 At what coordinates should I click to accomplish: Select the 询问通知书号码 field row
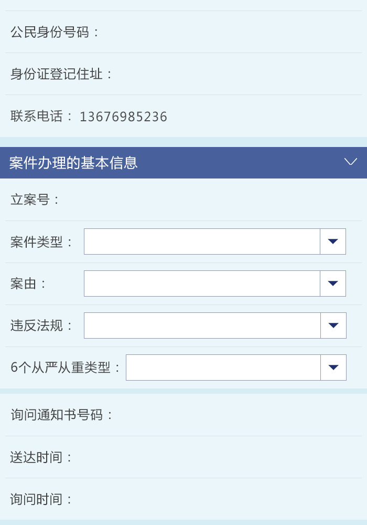(x=183, y=415)
